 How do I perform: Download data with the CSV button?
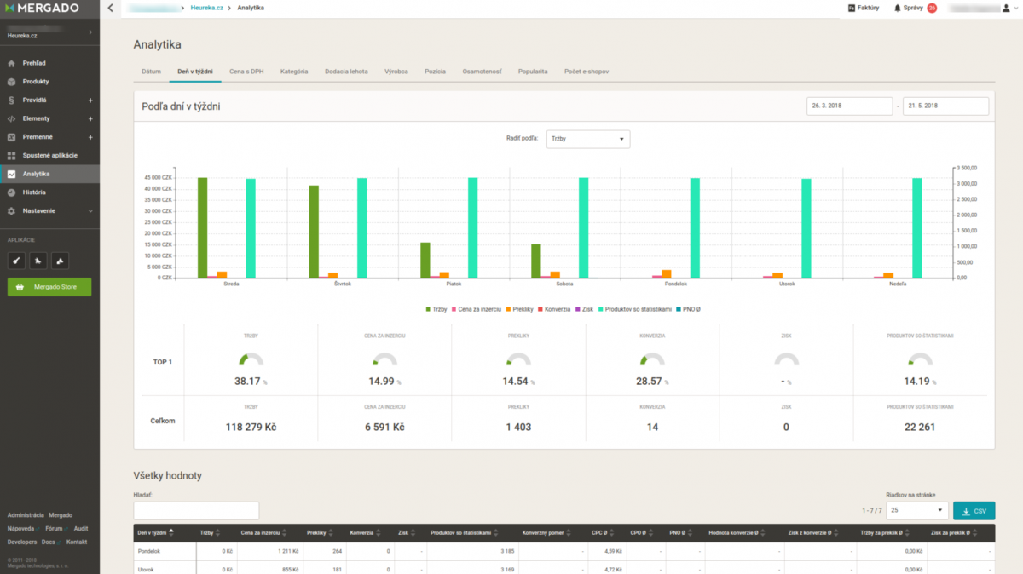[974, 511]
